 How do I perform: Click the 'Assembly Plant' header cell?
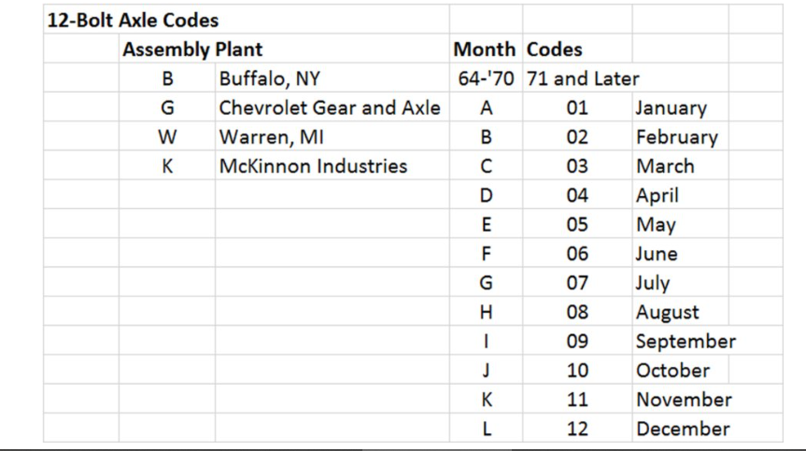pyautogui.click(x=192, y=49)
